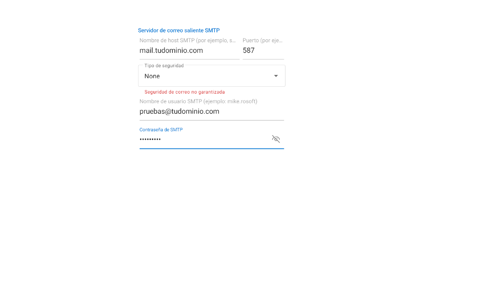The height and width of the screenshot is (294, 490).
Task: Click empty space inside security type box
Action: coord(216,76)
